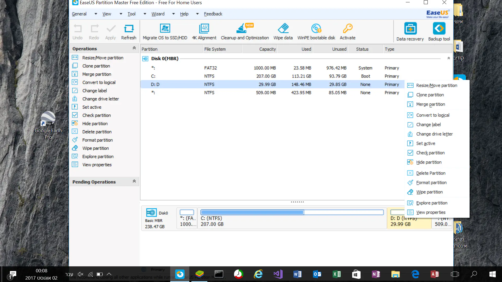This screenshot has height=282, width=502.
Task: Open Excel from the Windows taskbar
Action: [336, 274]
